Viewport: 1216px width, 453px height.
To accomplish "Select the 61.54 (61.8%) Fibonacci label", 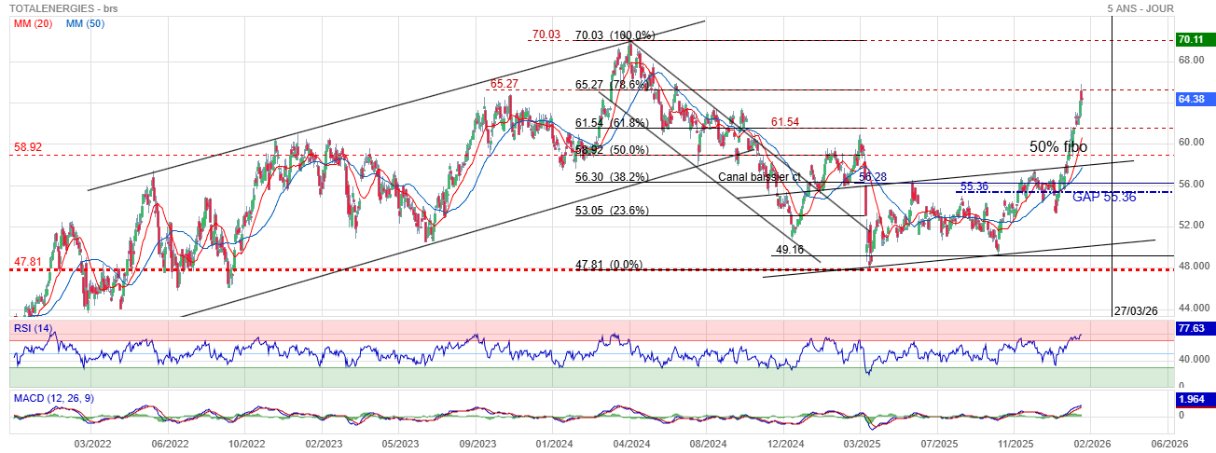I will (612, 123).
